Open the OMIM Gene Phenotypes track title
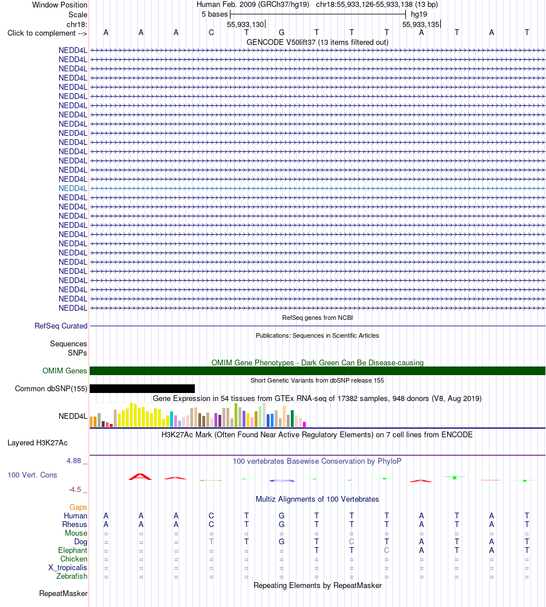The image size is (546, 607). [x=317, y=362]
